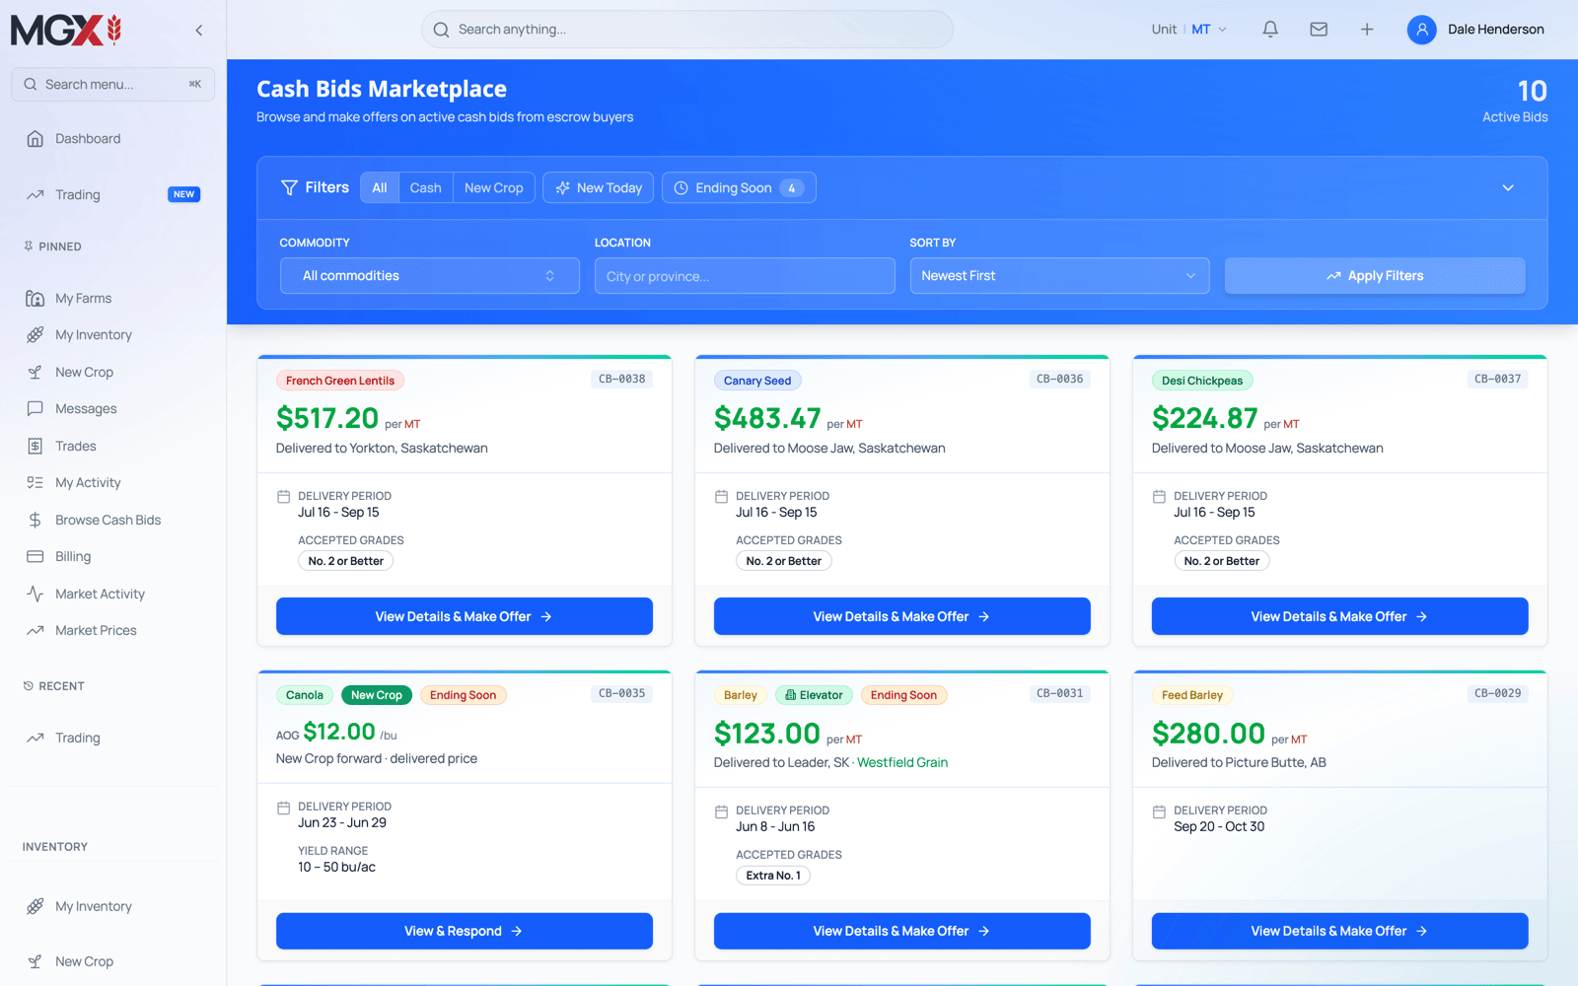Open the mail envelope icon
This screenshot has width=1578, height=986.
[1319, 30]
